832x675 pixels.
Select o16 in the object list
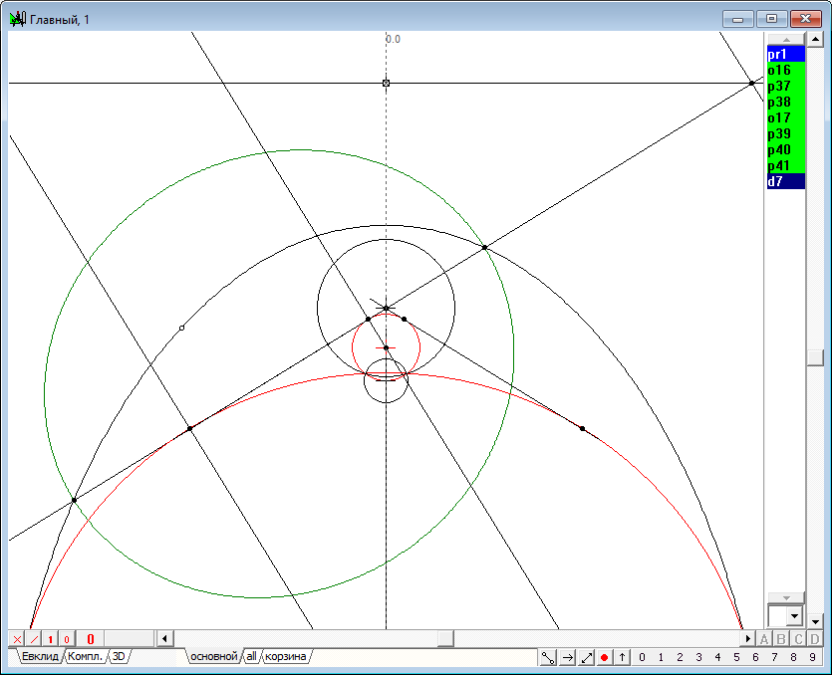(x=786, y=70)
